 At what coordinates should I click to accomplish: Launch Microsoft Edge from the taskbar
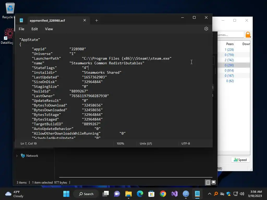pos(140,194)
